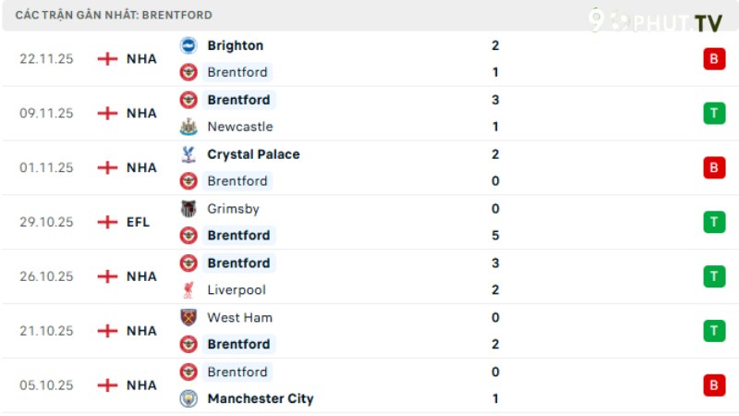Open the Crystal Palace team link
The width and height of the screenshot is (739, 416).
tap(253, 154)
